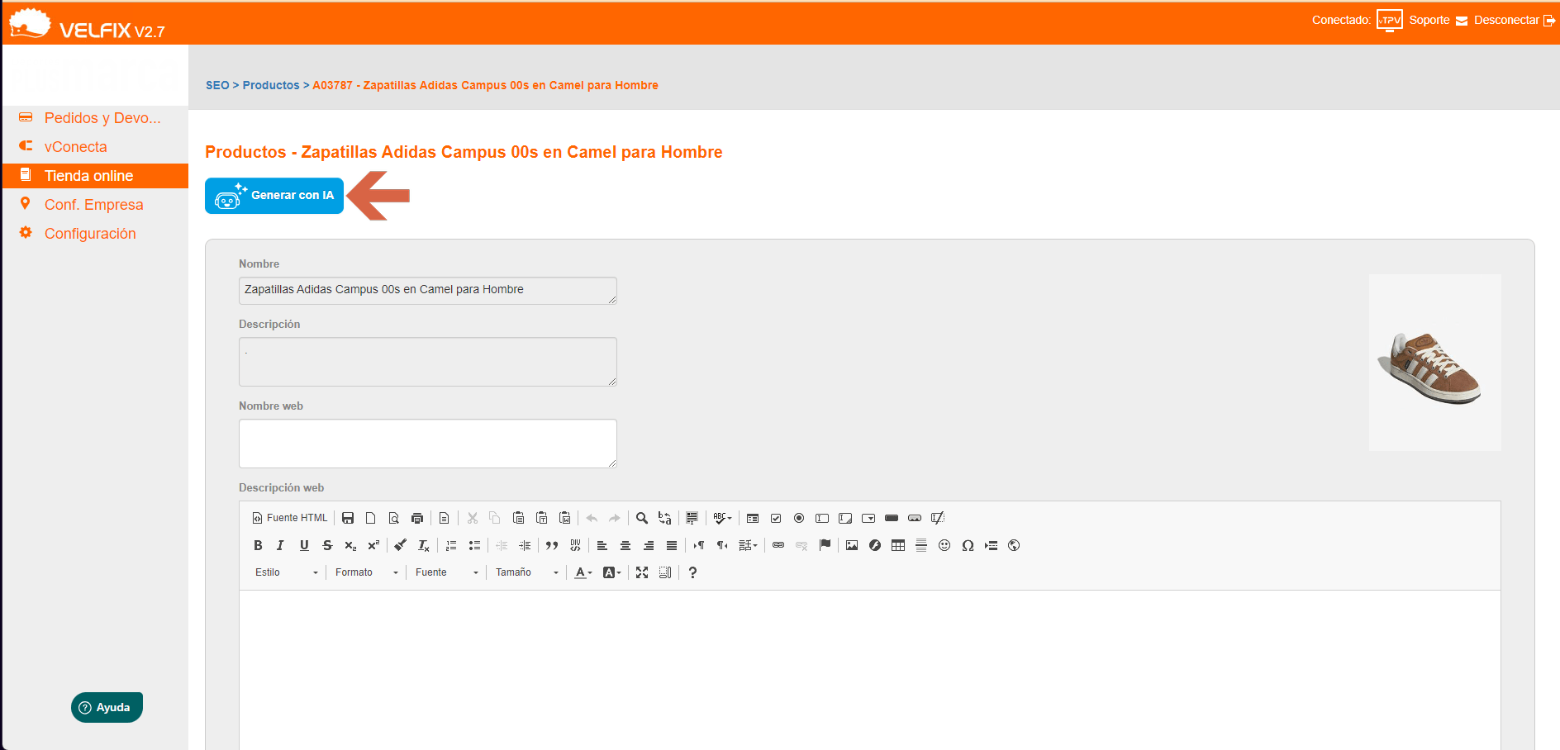Toggle Show Blocks icon in editor

tap(665, 572)
